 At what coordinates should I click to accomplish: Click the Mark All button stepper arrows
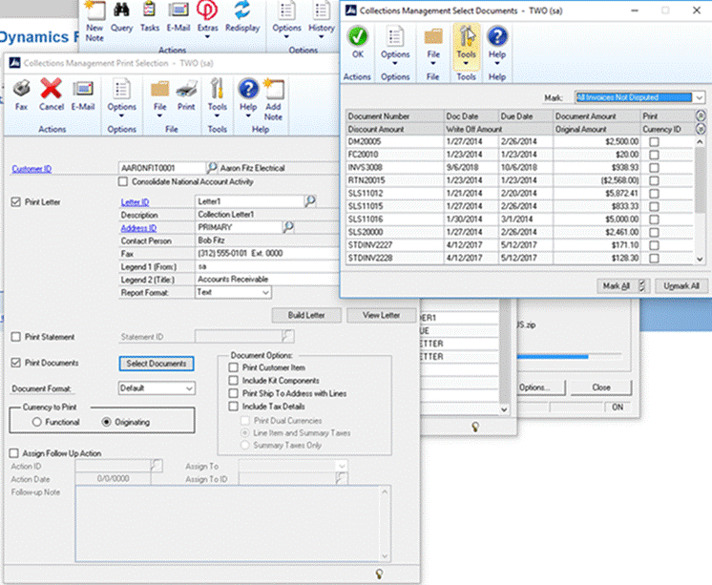point(642,285)
